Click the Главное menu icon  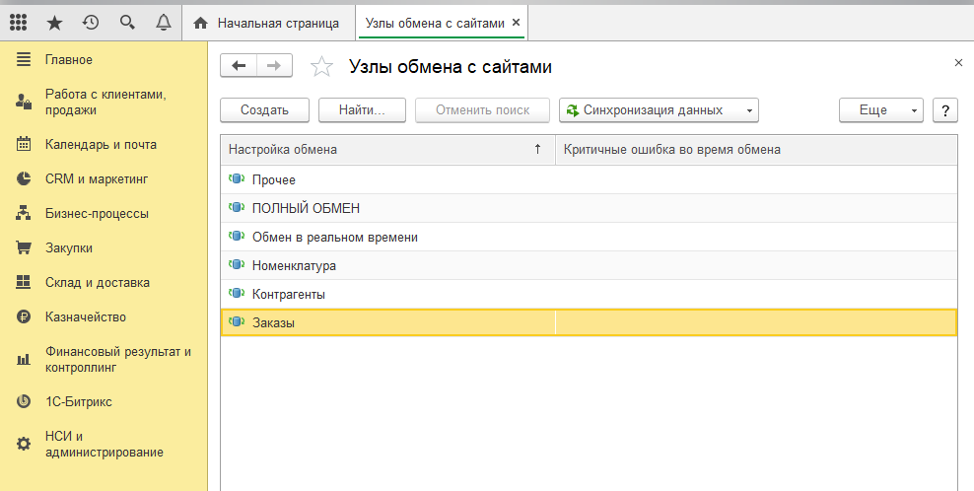point(24,60)
